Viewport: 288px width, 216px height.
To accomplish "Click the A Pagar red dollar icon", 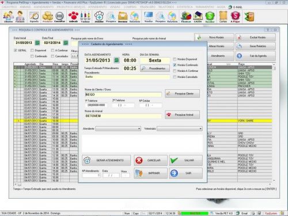I will click(x=236, y=17).
